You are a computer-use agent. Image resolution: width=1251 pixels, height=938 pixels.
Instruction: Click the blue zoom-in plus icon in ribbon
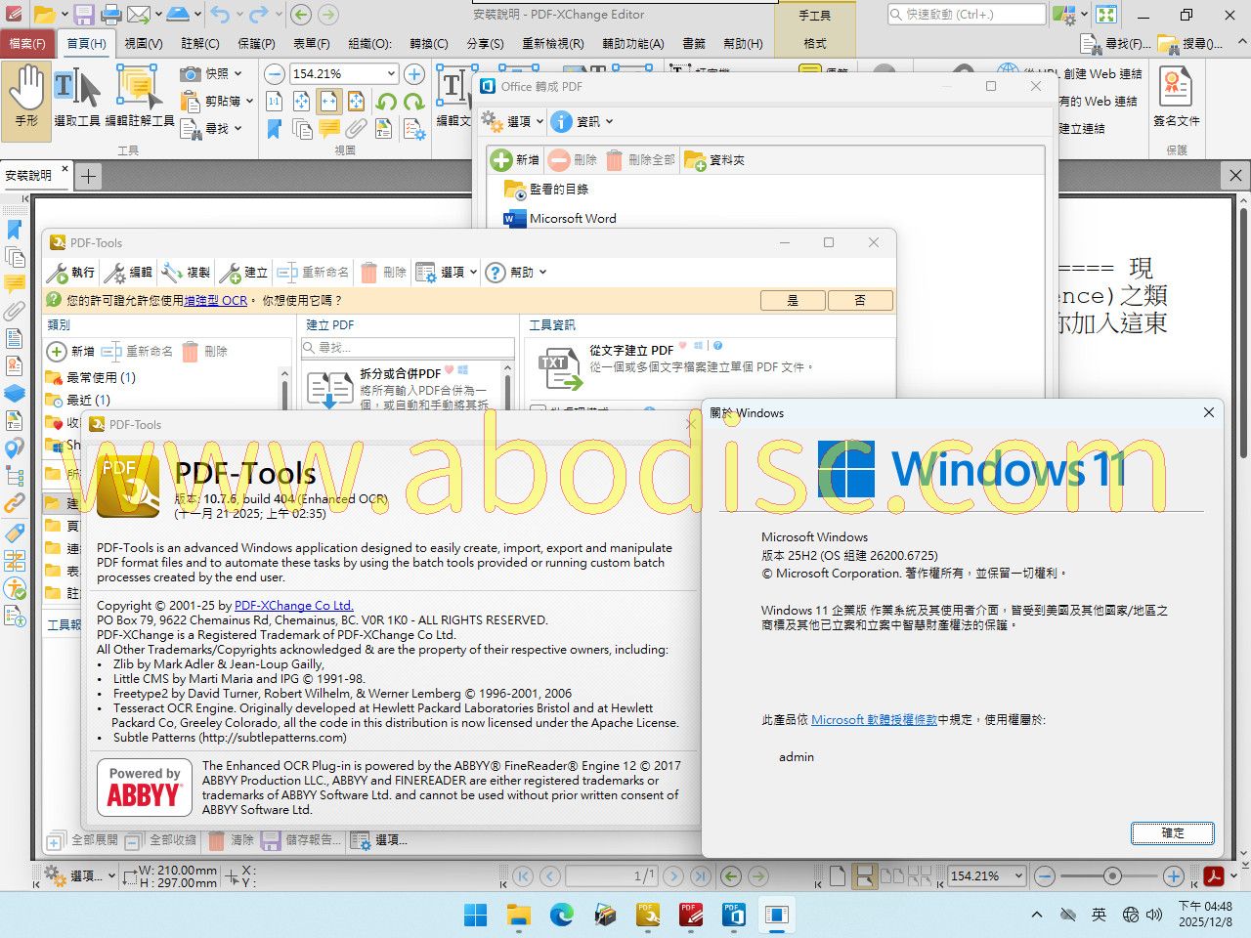(414, 74)
